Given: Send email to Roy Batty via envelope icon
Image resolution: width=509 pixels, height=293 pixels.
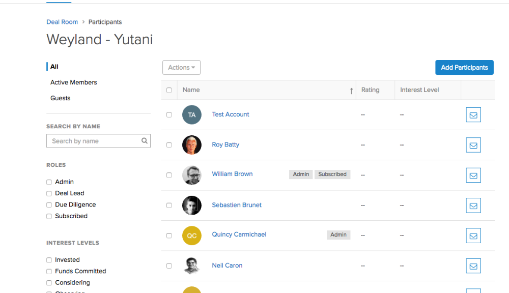Looking at the screenshot, I should 473,145.
